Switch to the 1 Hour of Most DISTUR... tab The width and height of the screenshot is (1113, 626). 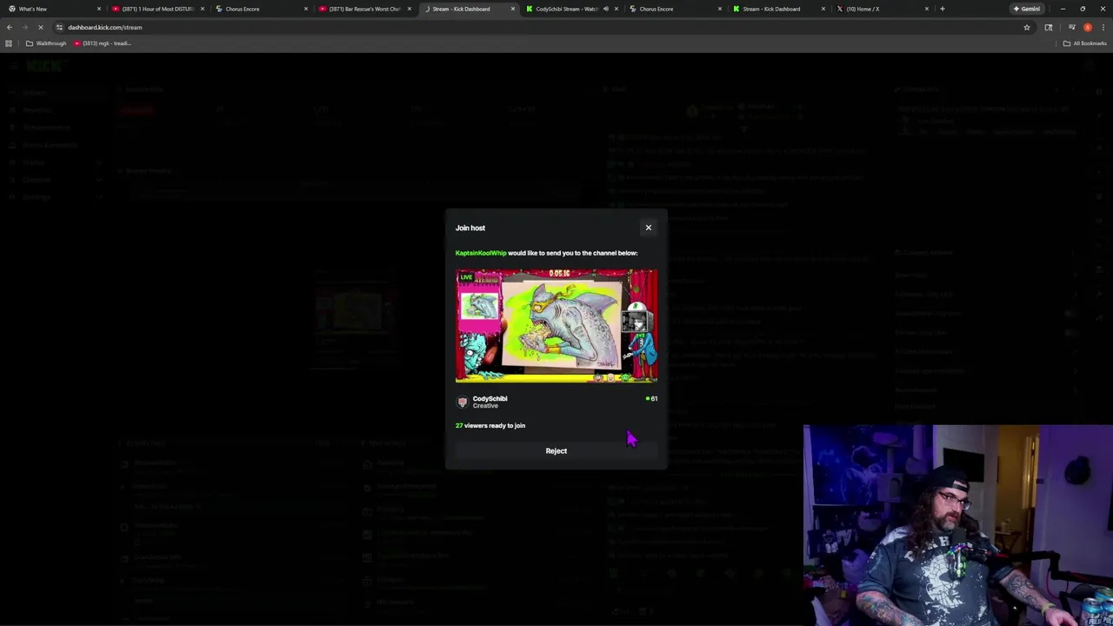coord(157,9)
